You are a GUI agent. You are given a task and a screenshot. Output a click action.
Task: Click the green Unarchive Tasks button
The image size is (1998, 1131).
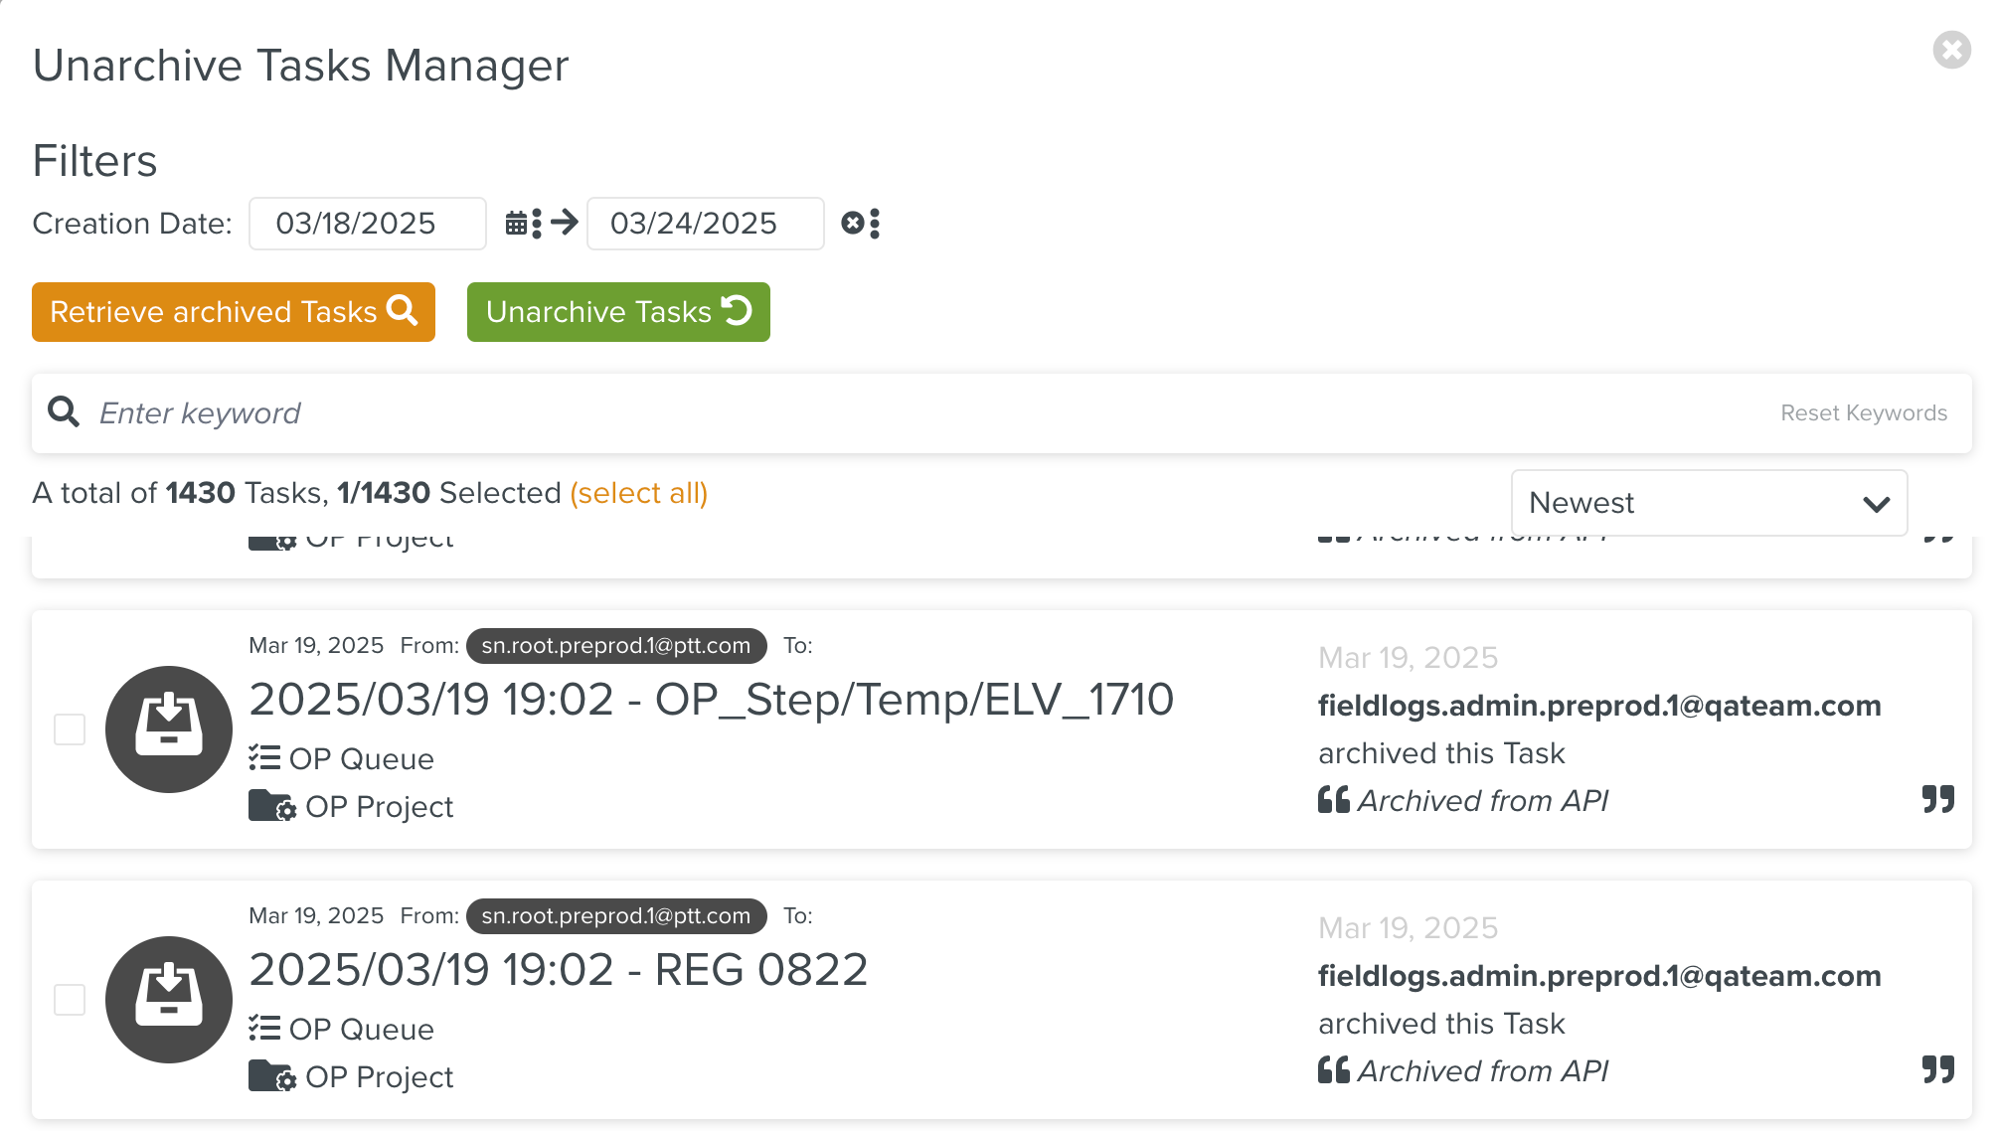point(618,312)
